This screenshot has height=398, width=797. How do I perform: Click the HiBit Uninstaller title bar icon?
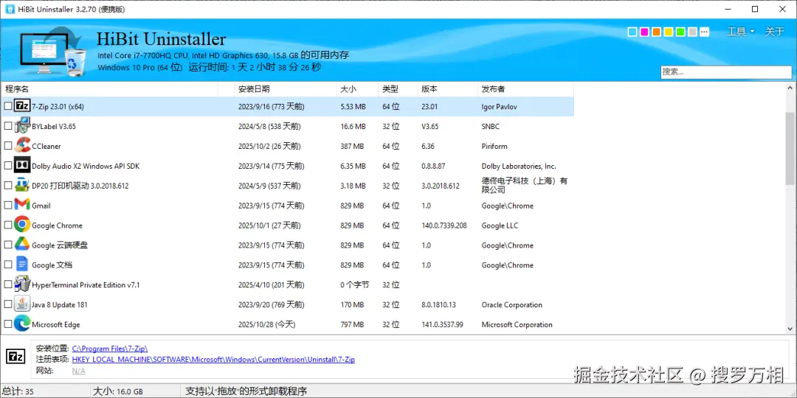pyautogui.click(x=10, y=9)
